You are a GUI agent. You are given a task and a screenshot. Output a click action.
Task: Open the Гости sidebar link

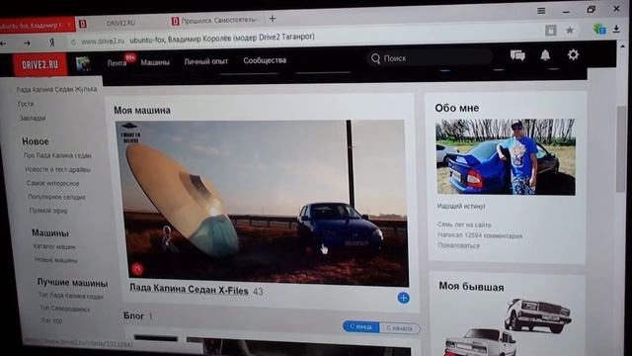(x=26, y=104)
